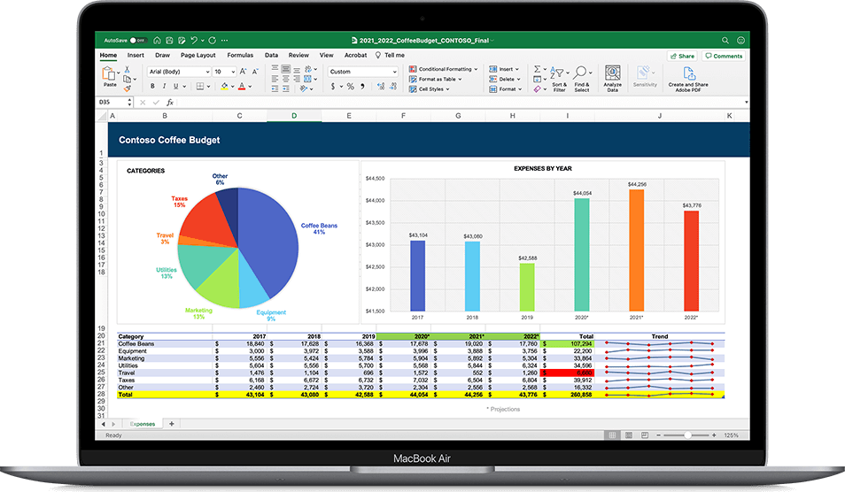
Task: Click the Percent Style icon
Action: 350,86
